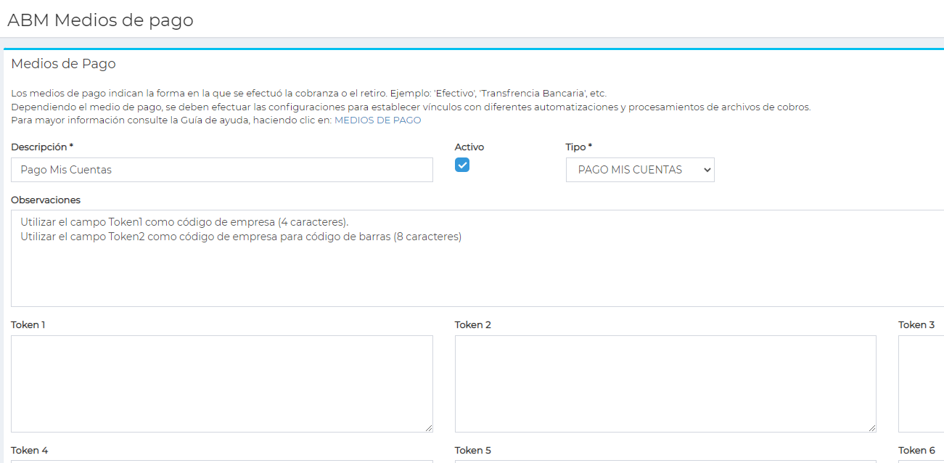Click the Tipo * label
944x463 pixels.
(579, 147)
